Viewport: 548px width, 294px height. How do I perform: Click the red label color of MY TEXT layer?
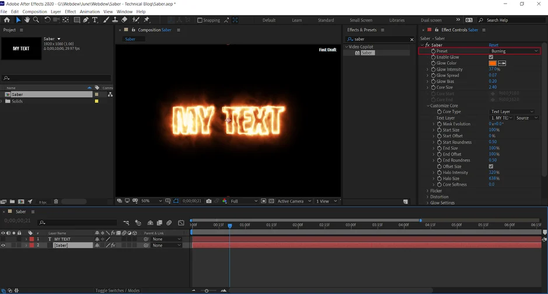(32, 239)
